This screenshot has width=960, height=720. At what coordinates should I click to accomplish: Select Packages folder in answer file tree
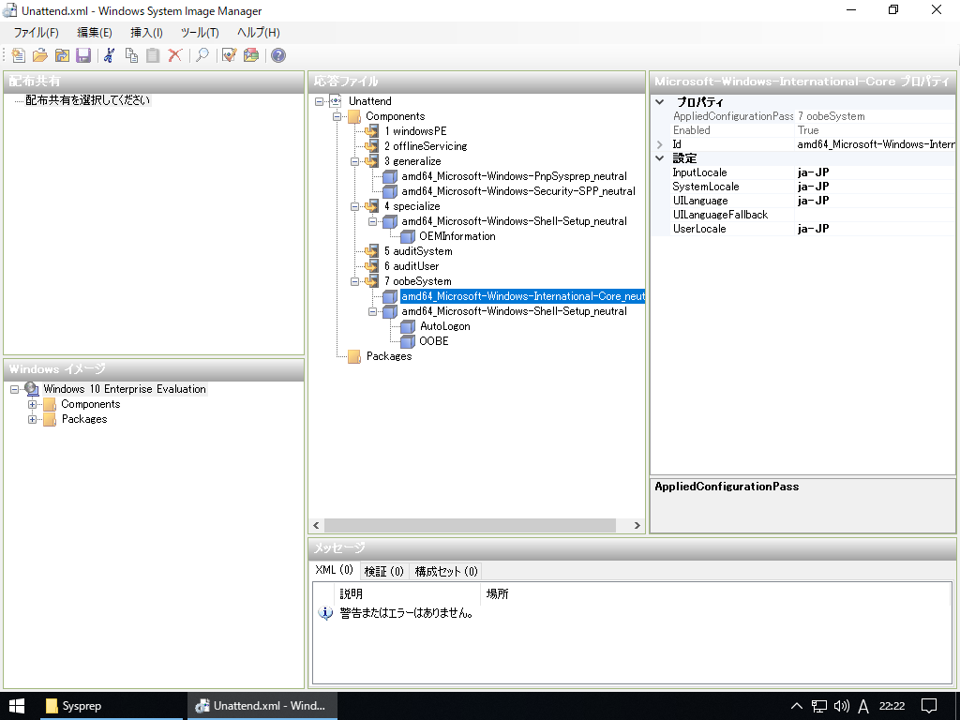(389, 356)
